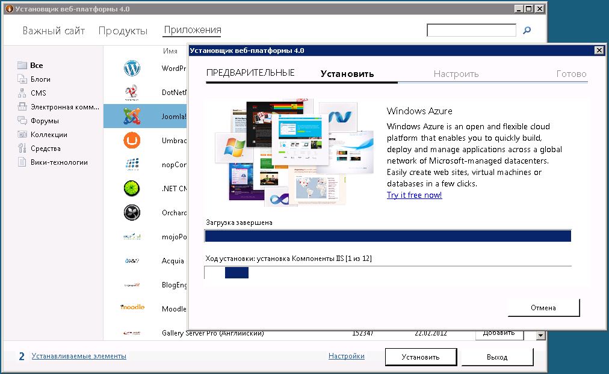Open the Устанавливаемые элементы link
Screen dimensions: 609x374
pyautogui.click(x=79, y=356)
